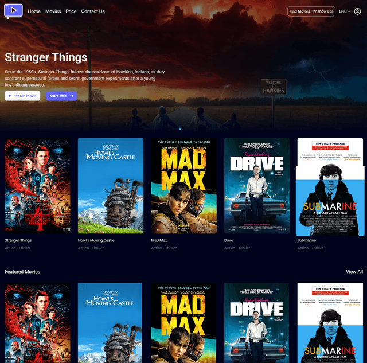Click the video player site logo

coord(14,11)
